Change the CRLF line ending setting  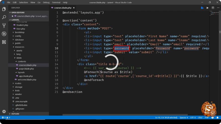[x=200, y=117]
